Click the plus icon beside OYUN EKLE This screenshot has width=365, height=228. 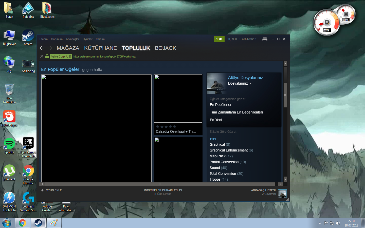tap(42, 190)
